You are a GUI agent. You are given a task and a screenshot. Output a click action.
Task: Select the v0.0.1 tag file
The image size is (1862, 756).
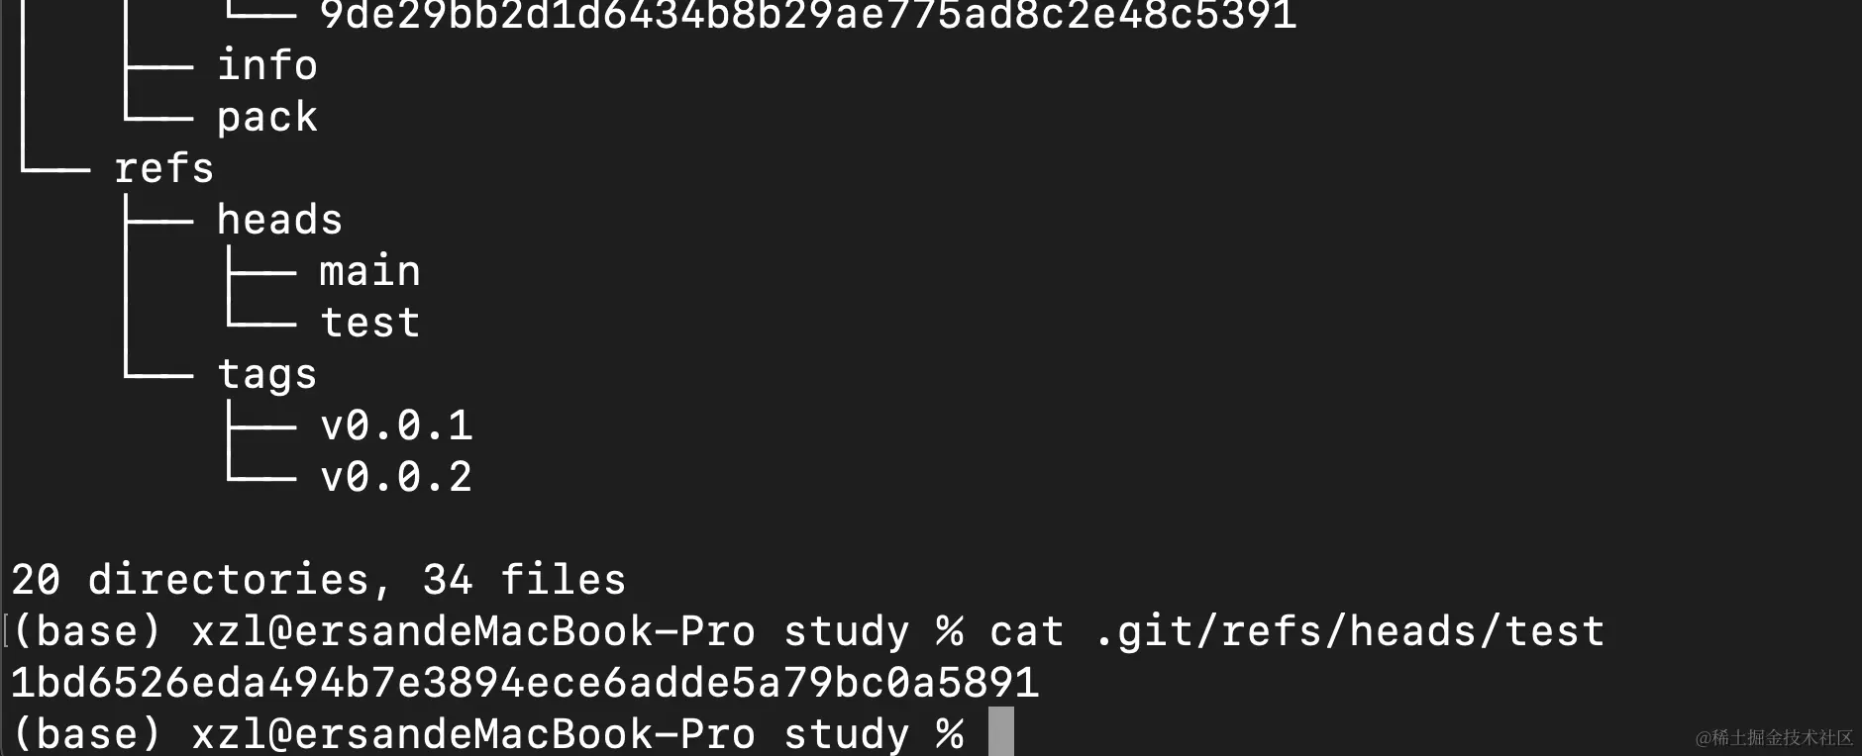point(396,425)
